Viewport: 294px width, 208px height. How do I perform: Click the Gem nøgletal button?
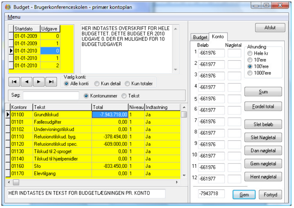263,163
